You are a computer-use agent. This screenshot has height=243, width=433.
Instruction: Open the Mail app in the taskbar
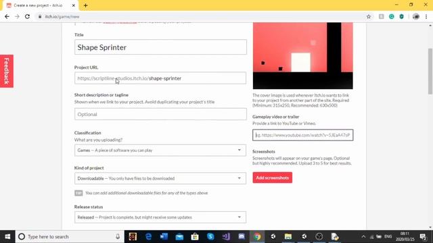pos(179,237)
